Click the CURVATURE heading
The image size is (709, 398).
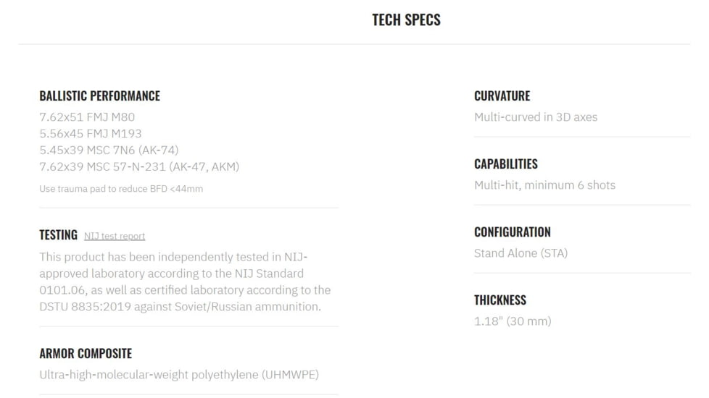502,96
